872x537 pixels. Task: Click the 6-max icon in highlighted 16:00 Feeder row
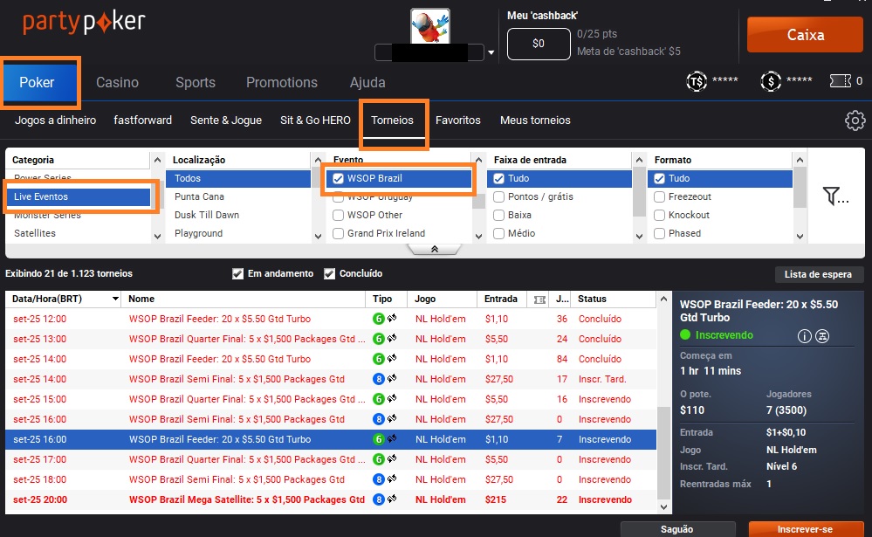pos(378,439)
